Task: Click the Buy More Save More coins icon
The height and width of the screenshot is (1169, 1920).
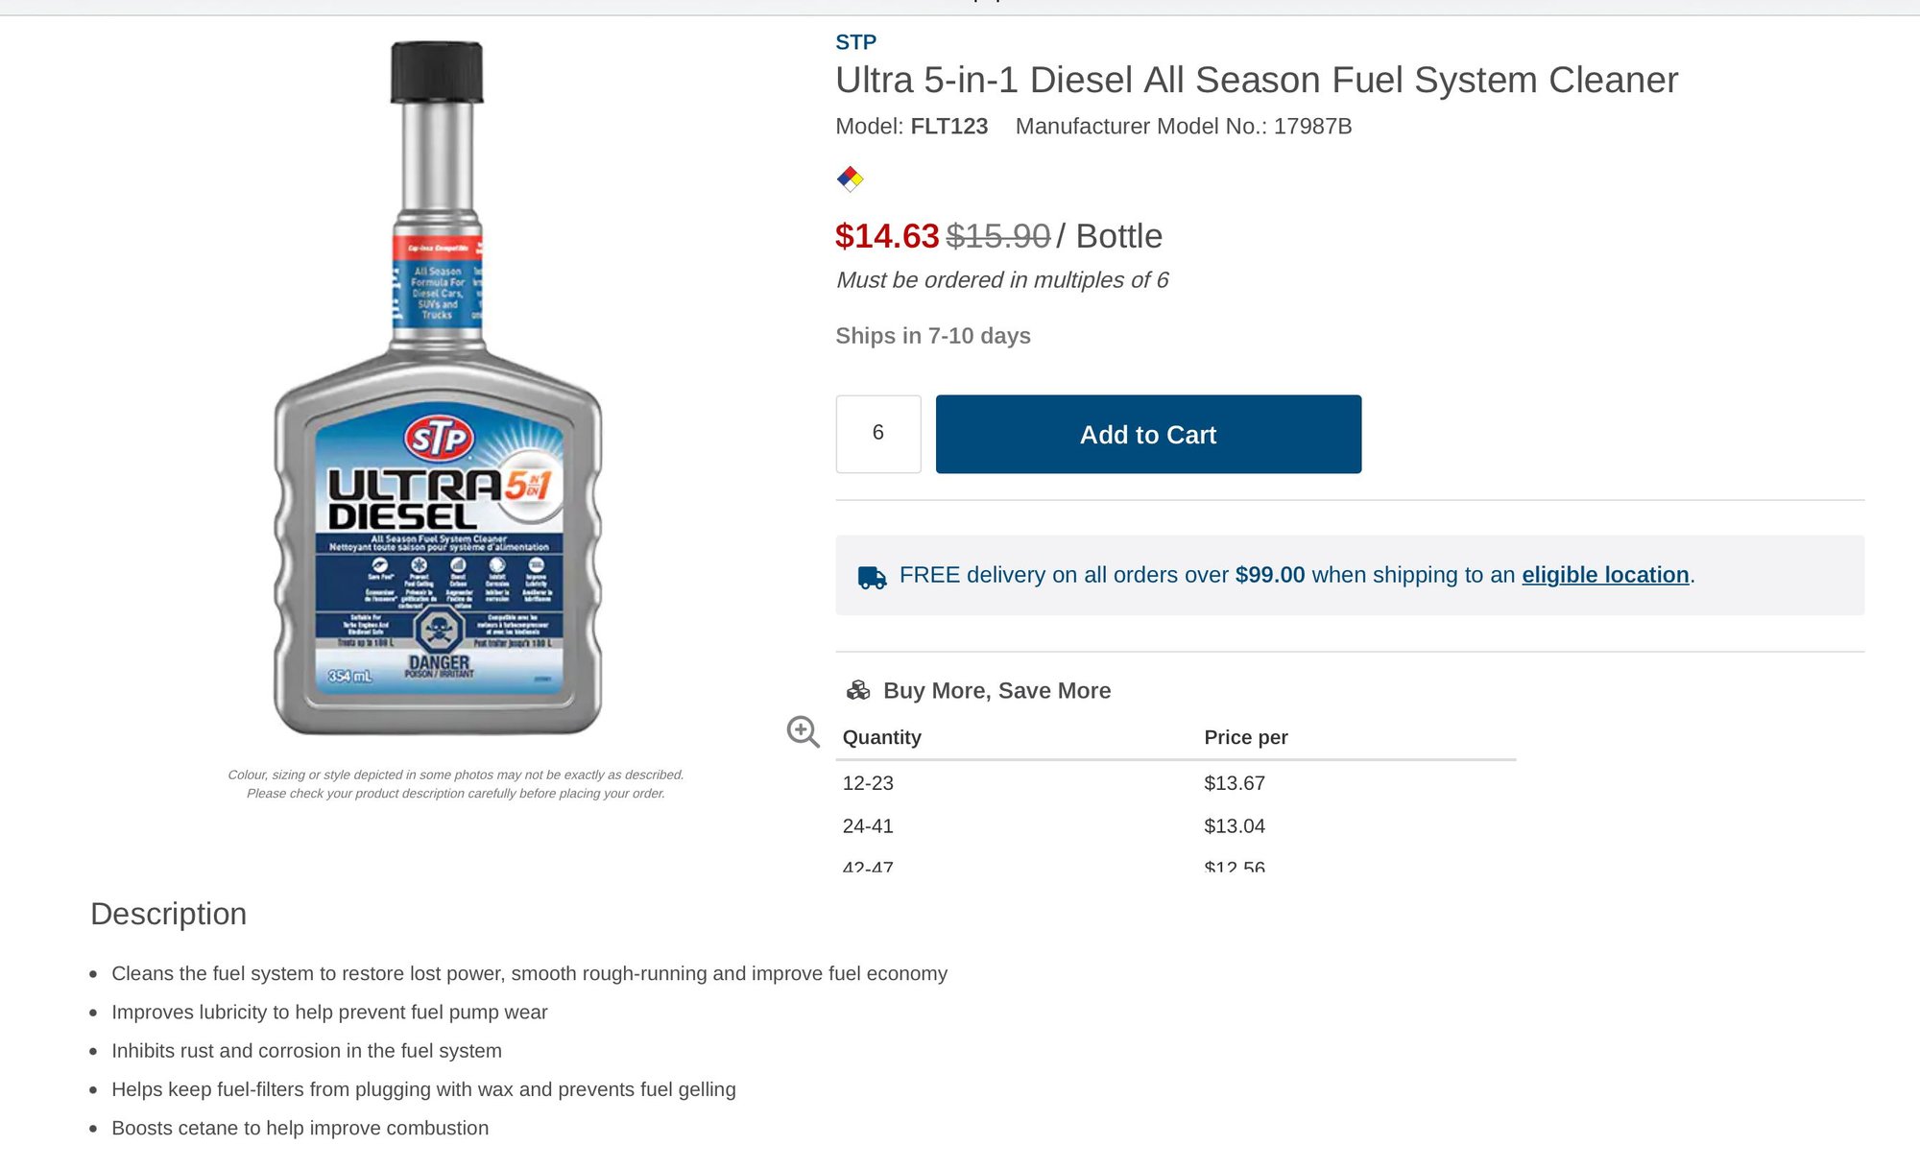Action: pyautogui.click(x=857, y=688)
